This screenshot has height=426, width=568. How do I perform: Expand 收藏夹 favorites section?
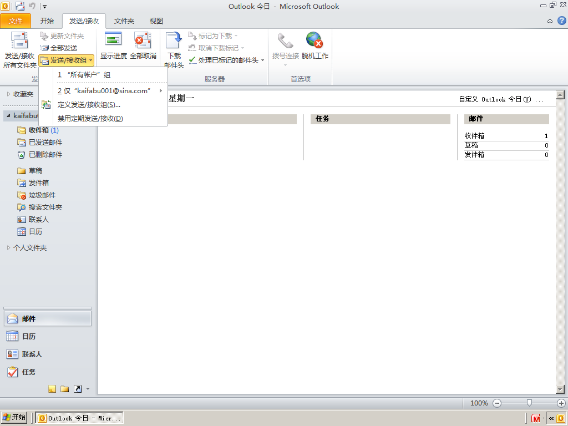(9, 94)
